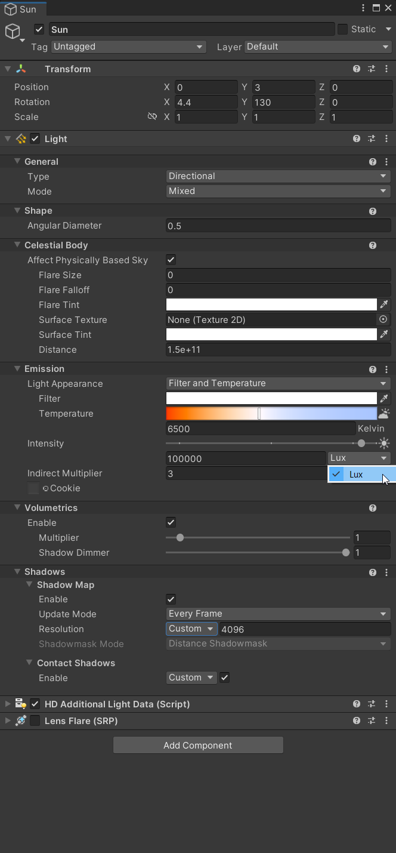
Task: Click the Volumetrics Multiplier slider
Action: pyautogui.click(x=258, y=537)
